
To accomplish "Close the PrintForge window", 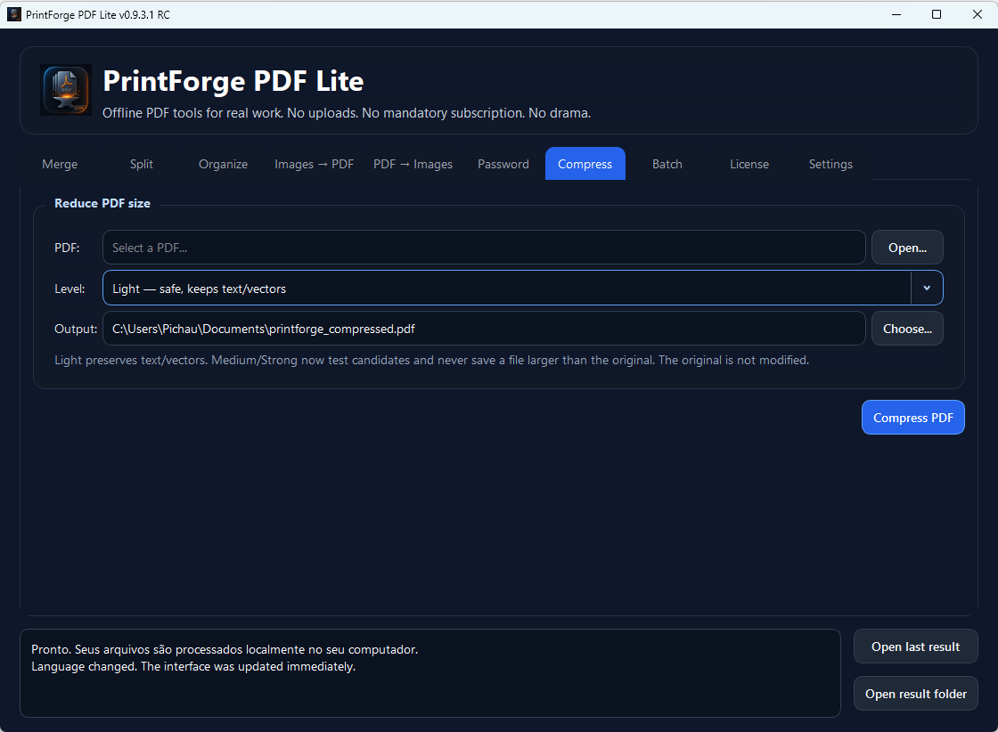I will coord(977,14).
